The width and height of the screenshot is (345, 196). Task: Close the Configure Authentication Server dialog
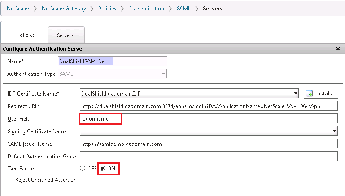(x=337, y=48)
